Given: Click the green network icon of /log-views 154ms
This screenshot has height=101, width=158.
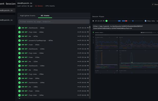Looking at the screenshot, I should coord(19,53).
